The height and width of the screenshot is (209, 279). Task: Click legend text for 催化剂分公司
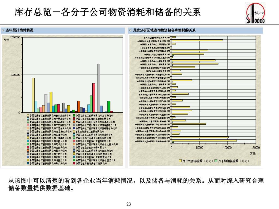click(x=96, y=160)
